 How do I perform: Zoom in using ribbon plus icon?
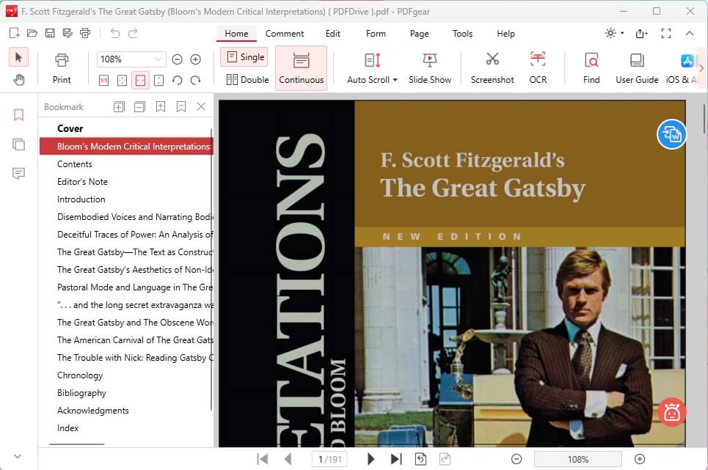(195, 59)
